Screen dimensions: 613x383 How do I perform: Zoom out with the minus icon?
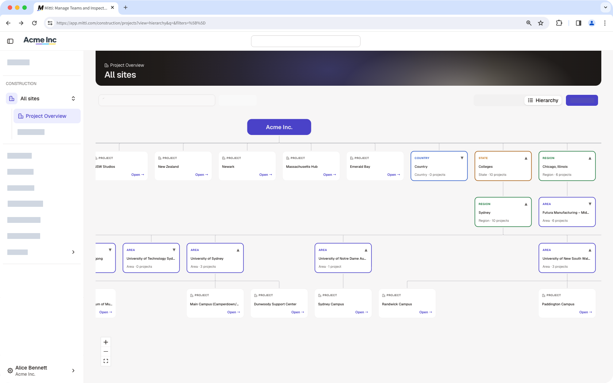pos(106,352)
